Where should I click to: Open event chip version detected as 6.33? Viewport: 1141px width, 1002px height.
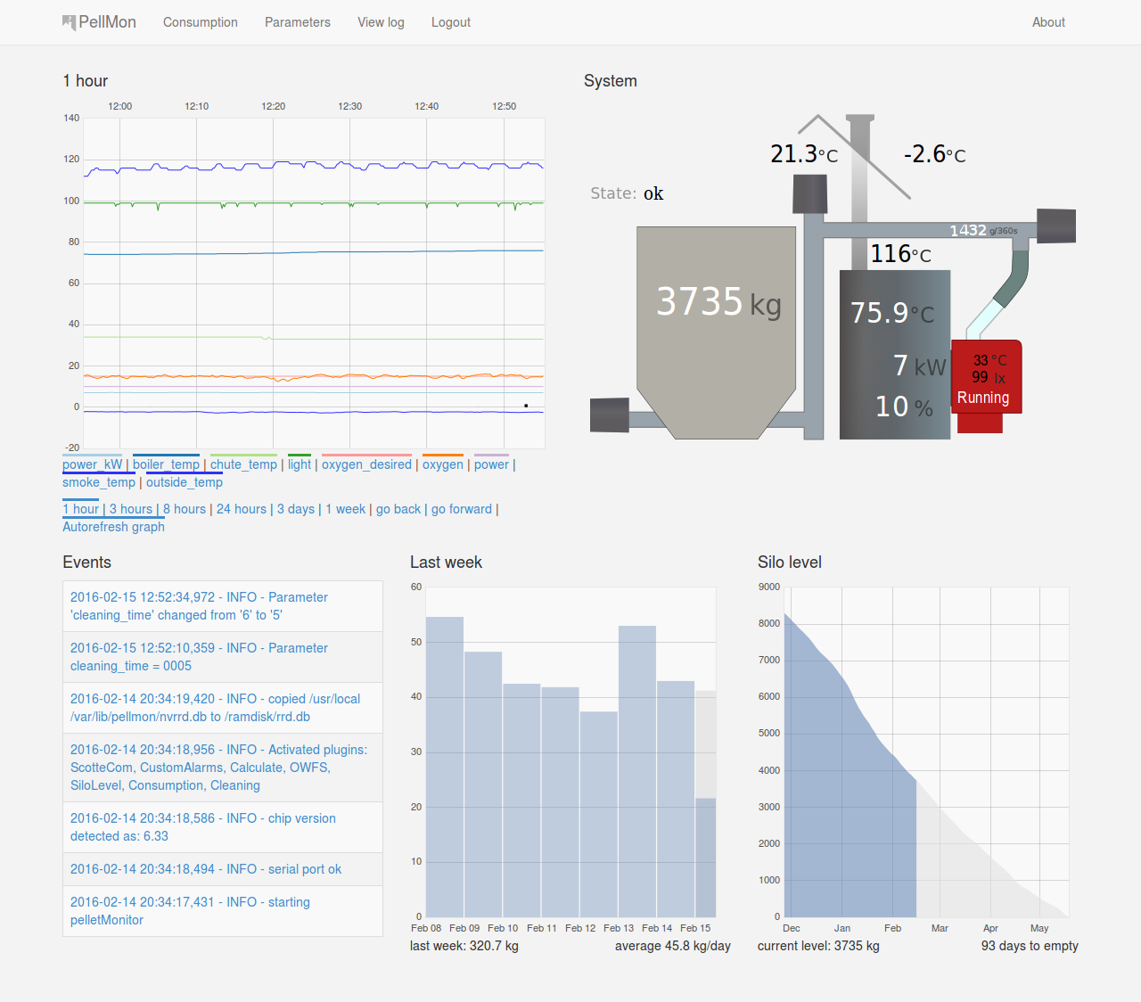click(x=223, y=827)
